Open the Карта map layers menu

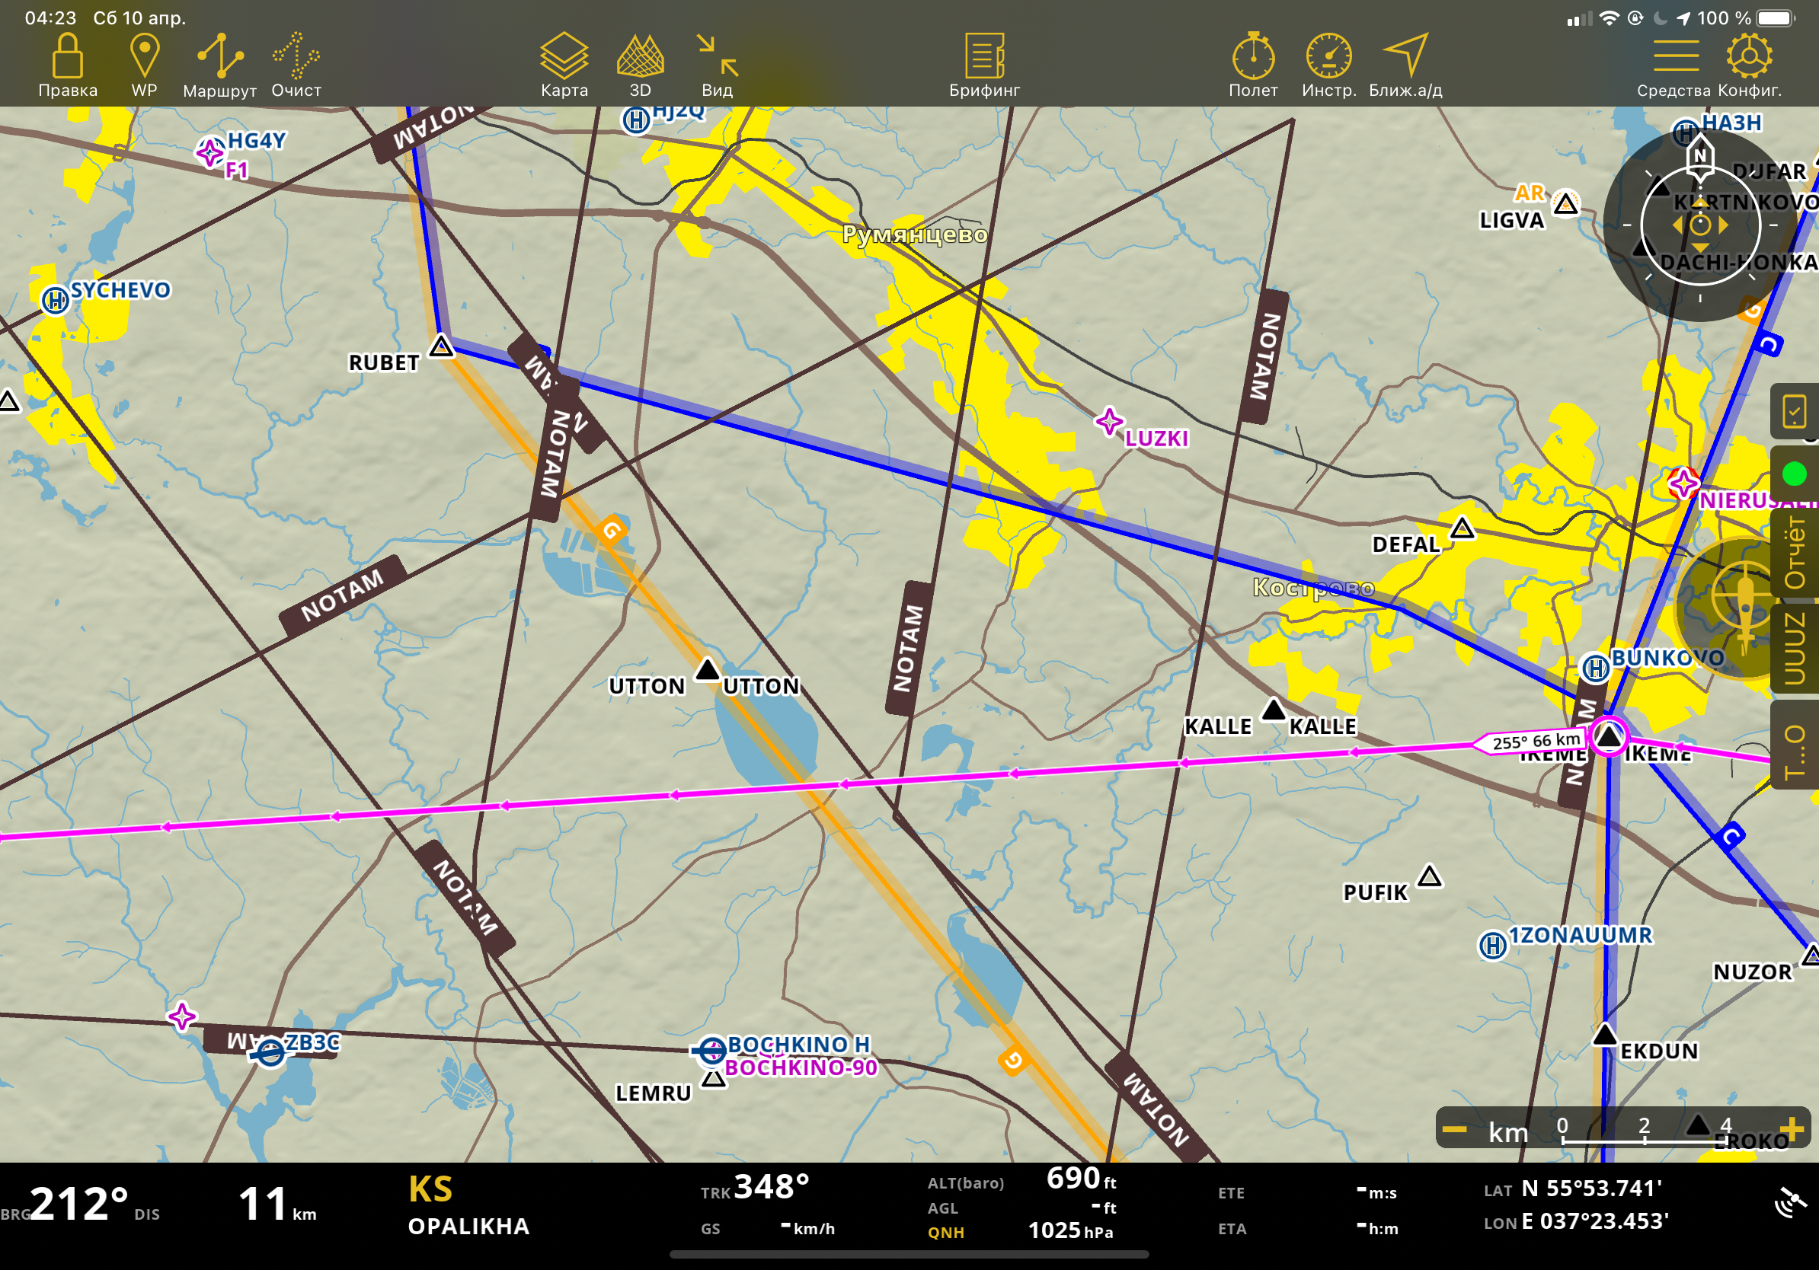[564, 57]
